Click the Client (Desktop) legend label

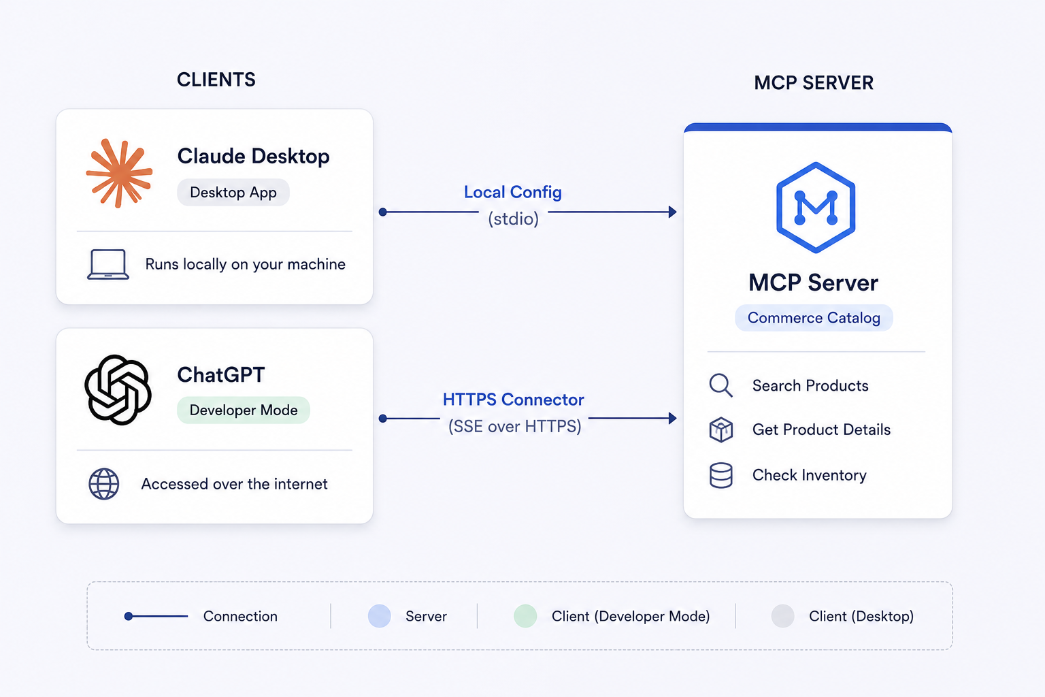pyautogui.click(x=861, y=616)
